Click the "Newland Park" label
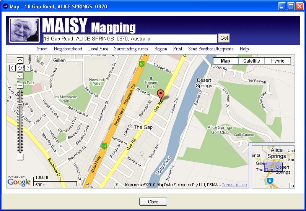Image resolution: width=306 pixels, height=211 pixels. pyautogui.click(x=96, y=82)
